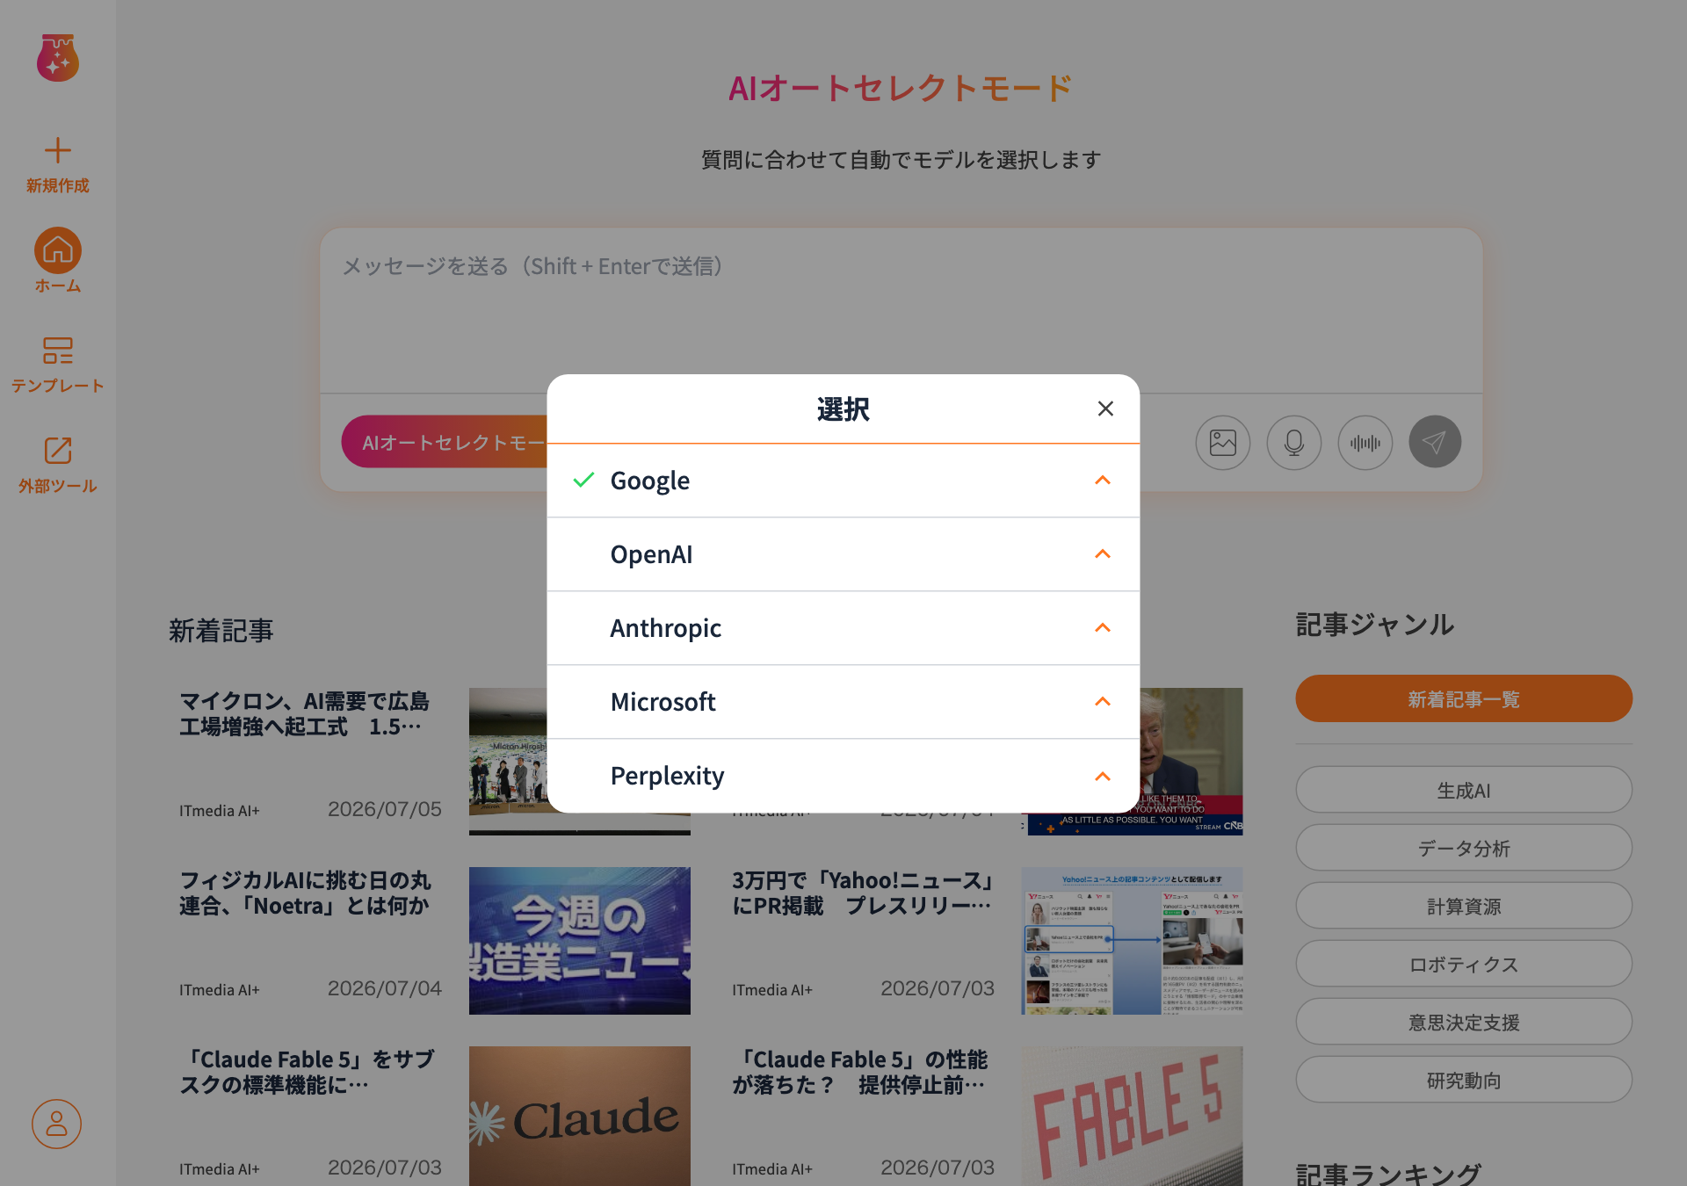
Task: Click the CNBC interview photo thumbnail
Action: pos(1191,762)
